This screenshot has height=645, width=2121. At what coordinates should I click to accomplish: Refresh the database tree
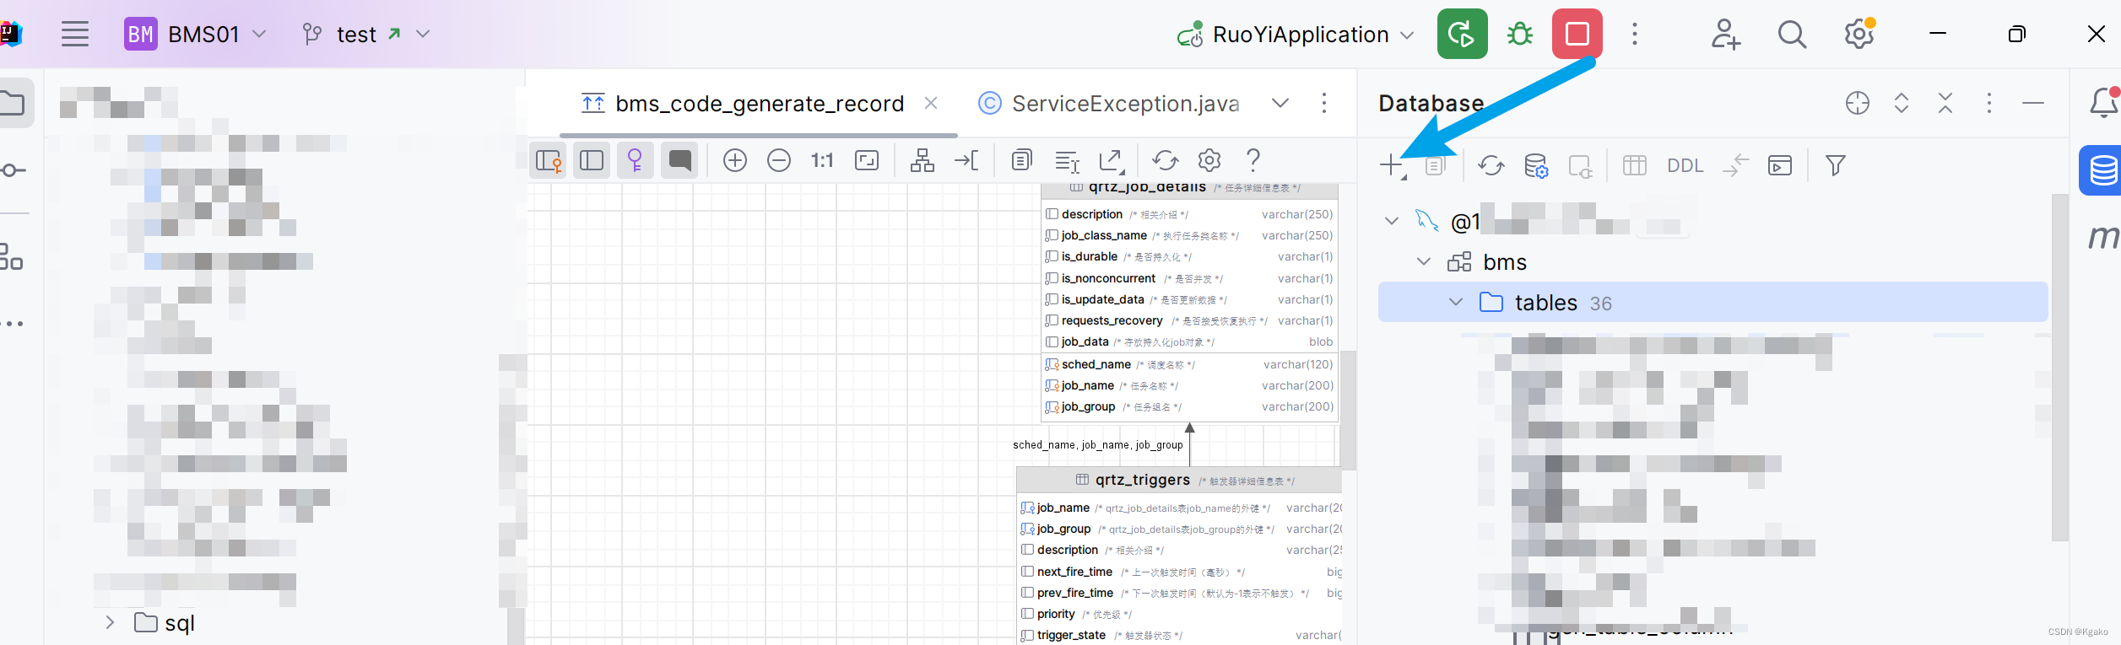[x=1491, y=165]
